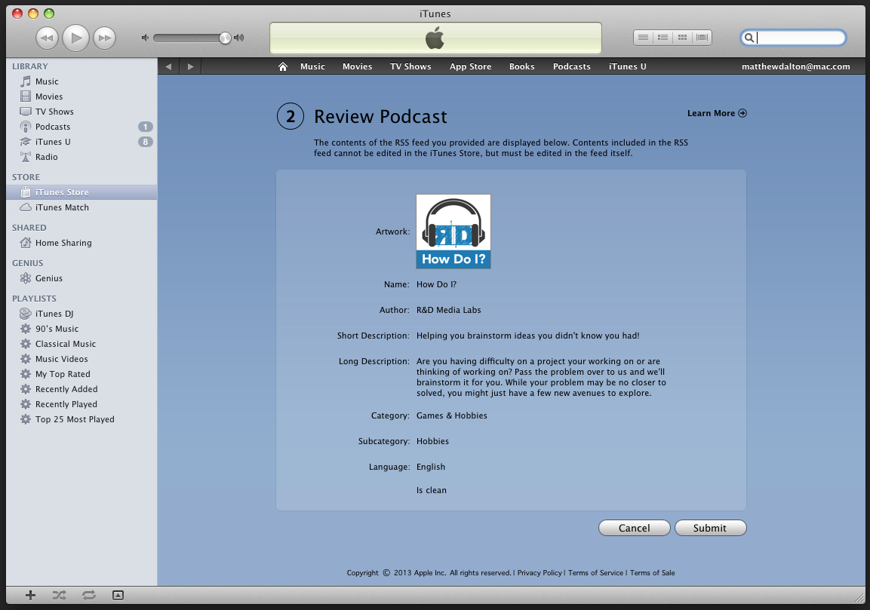Select iTunes Match in the sidebar
The image size is (870, 610).
coord(81,207)
